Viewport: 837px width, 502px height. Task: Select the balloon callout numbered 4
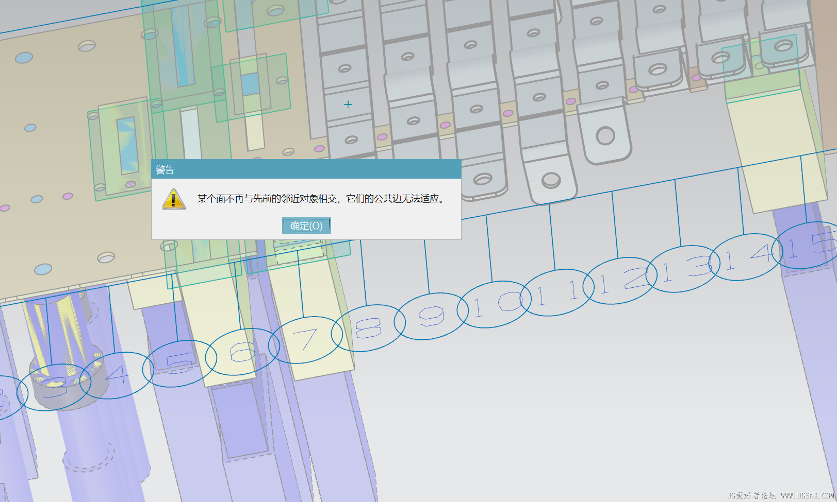click(117, 375)
